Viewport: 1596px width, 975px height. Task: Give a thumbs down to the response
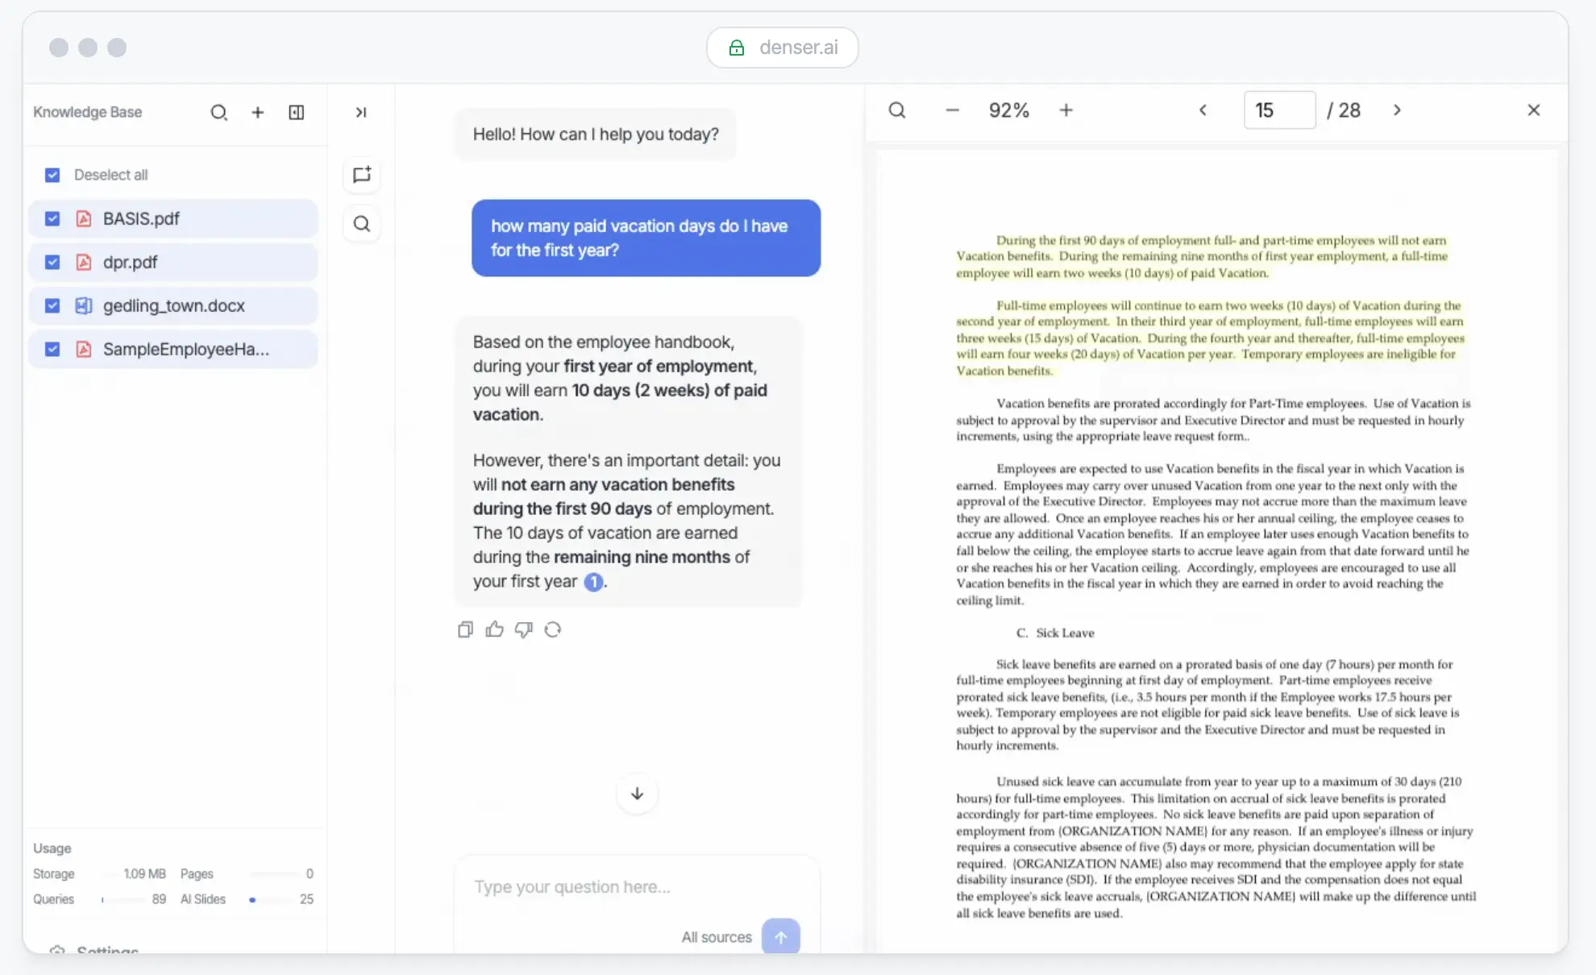click(x=523, y=629)
